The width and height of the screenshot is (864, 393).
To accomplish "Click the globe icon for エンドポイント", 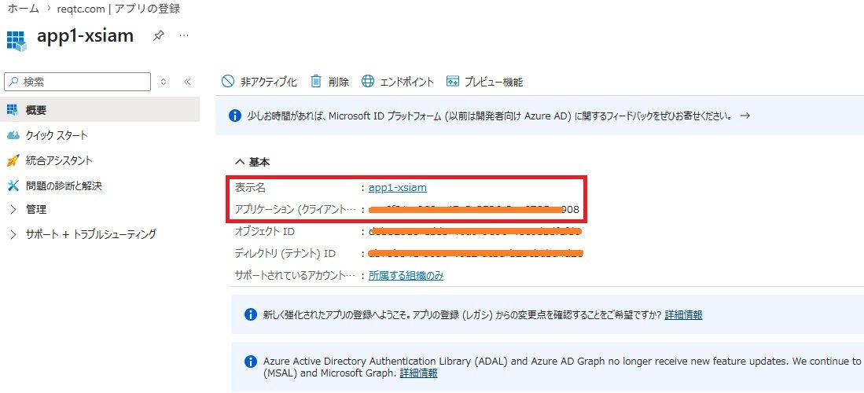I will [x=367, y=82].
